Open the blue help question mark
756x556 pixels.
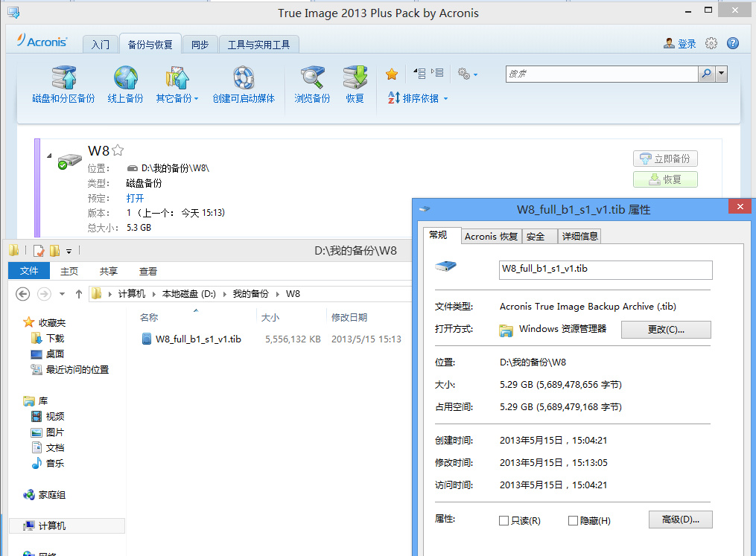733,43
